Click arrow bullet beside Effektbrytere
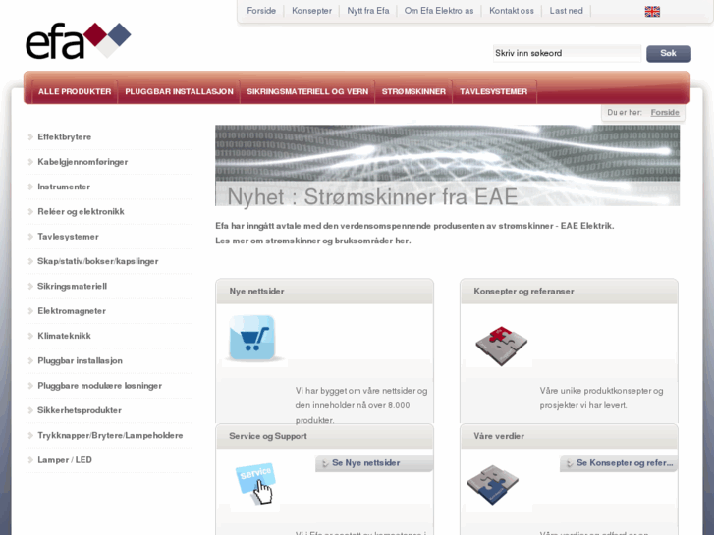This screenshot has width=714, height=535. (30, 137)
